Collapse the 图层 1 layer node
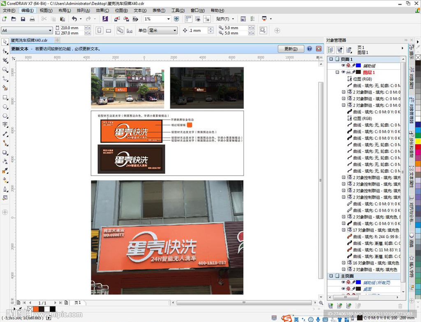Viewport: 421px width, 322px height. (337, 72)
